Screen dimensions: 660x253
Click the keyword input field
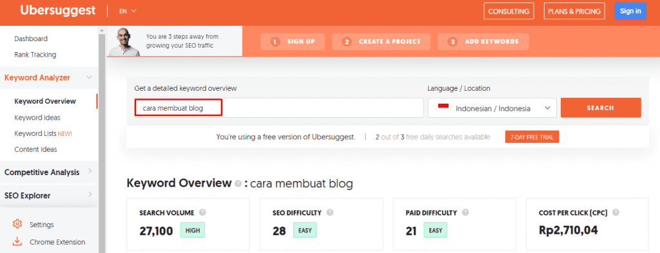coord(278,108)
